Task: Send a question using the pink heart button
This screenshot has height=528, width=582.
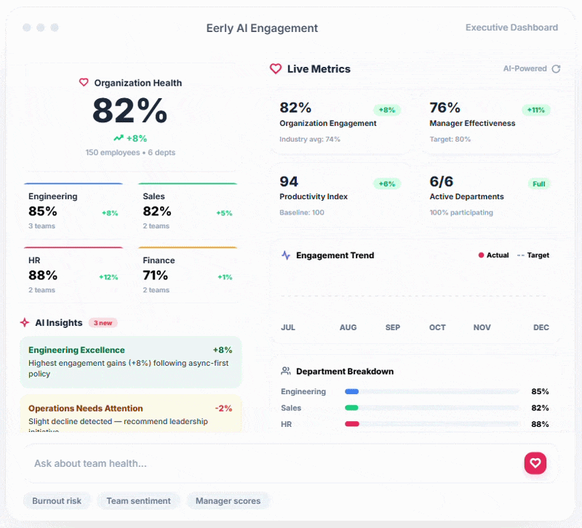Action: coord(535,463)
